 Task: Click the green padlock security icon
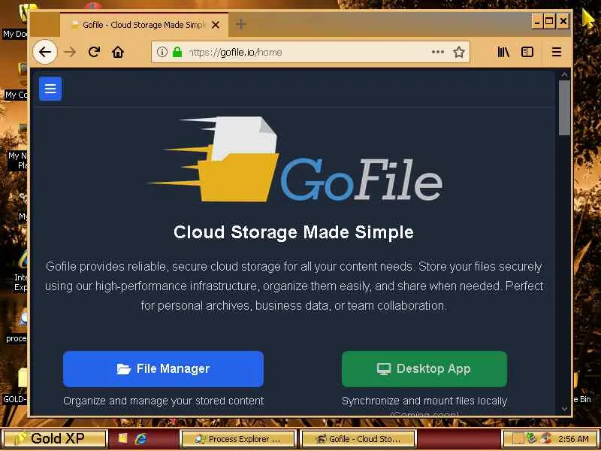177,52
